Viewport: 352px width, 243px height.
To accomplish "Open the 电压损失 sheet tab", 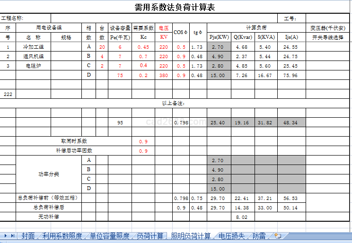I will tap(232, 236).
